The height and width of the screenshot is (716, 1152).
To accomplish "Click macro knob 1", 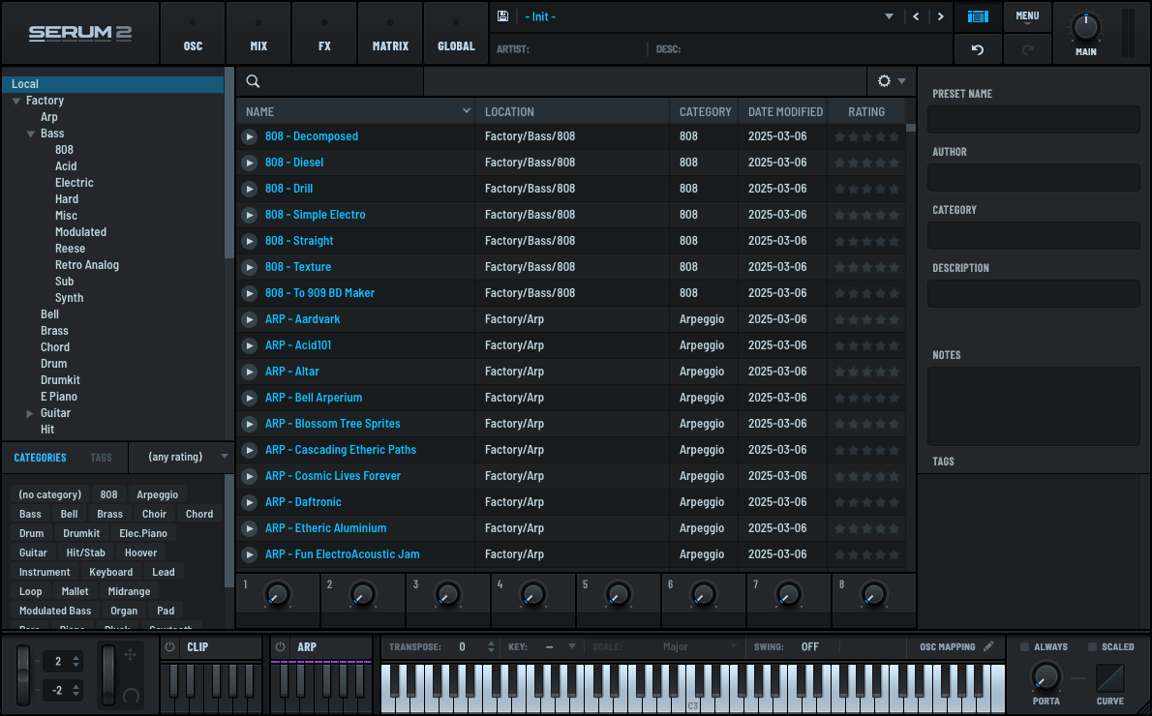I will pyautogui.click(x=277, y=594).
